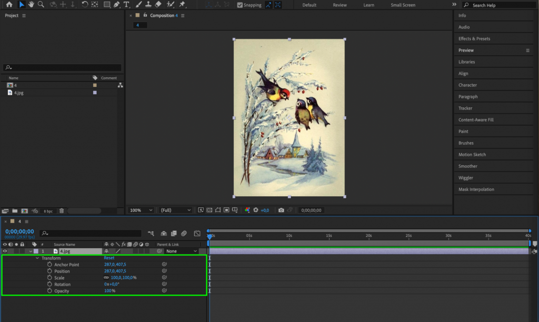Open the magnification dropdown showing 100%
Image resolution: width=539 pixels, height=322 pixels.
(x=140, y=210)
